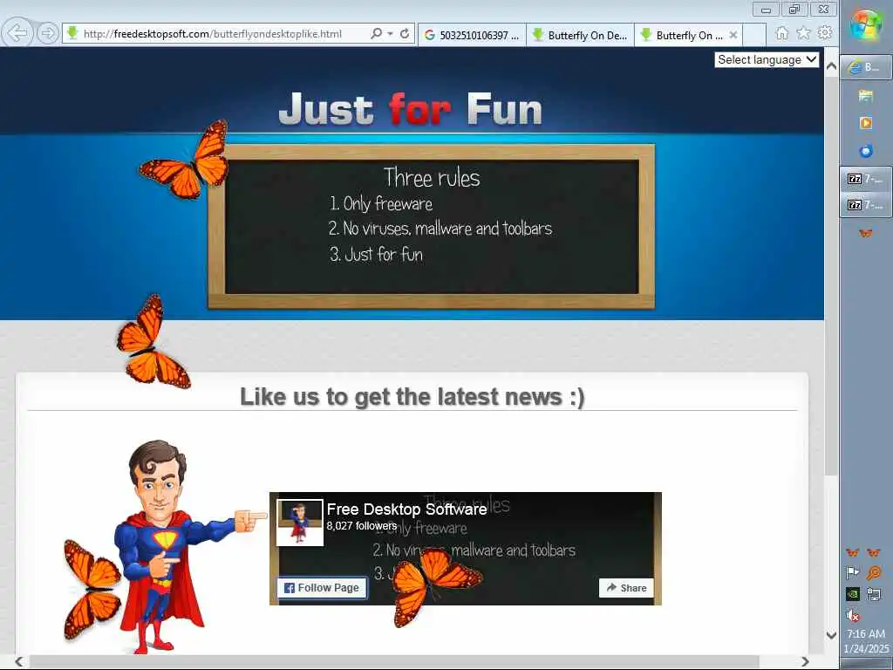Open a new blank tab

click(x=754, y=35)
